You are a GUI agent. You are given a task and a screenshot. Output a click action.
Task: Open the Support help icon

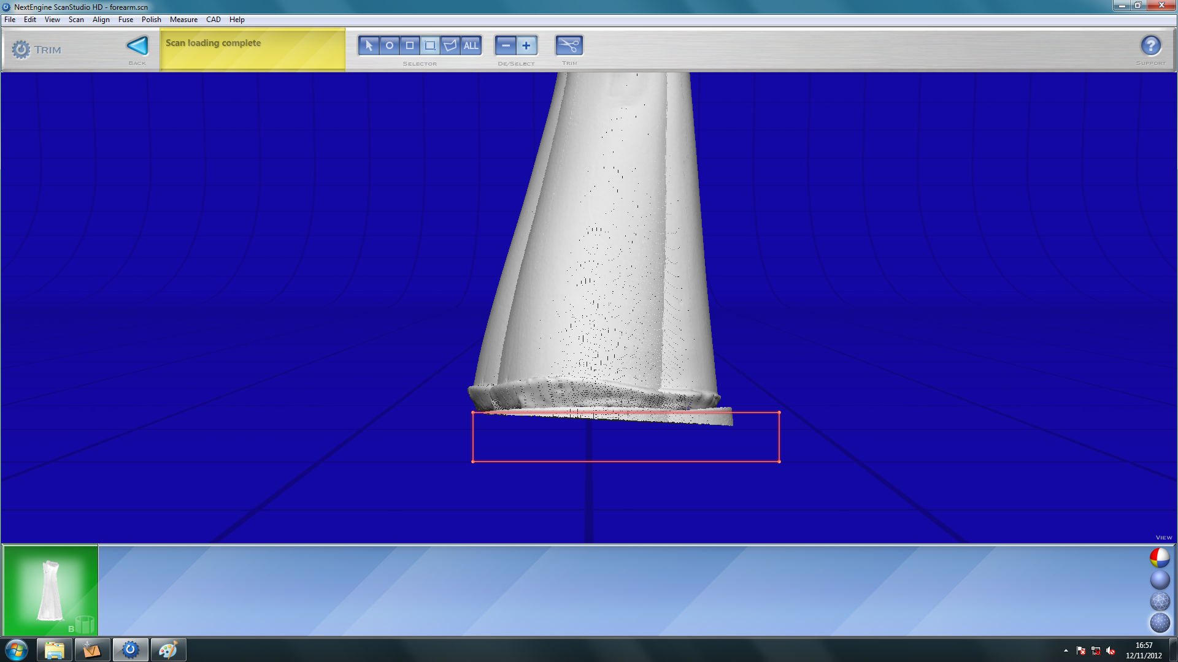pyautogui.click(x=1151, y=45)
